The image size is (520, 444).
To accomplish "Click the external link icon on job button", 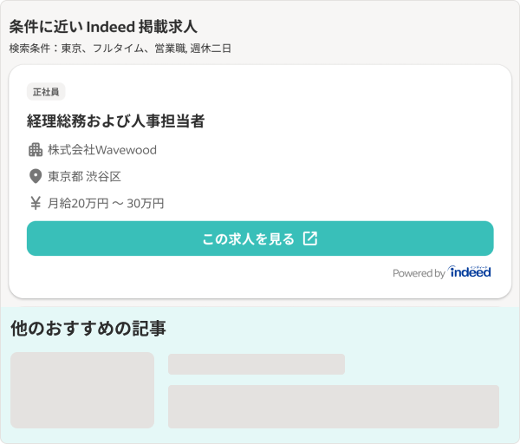I will [310, 238].
